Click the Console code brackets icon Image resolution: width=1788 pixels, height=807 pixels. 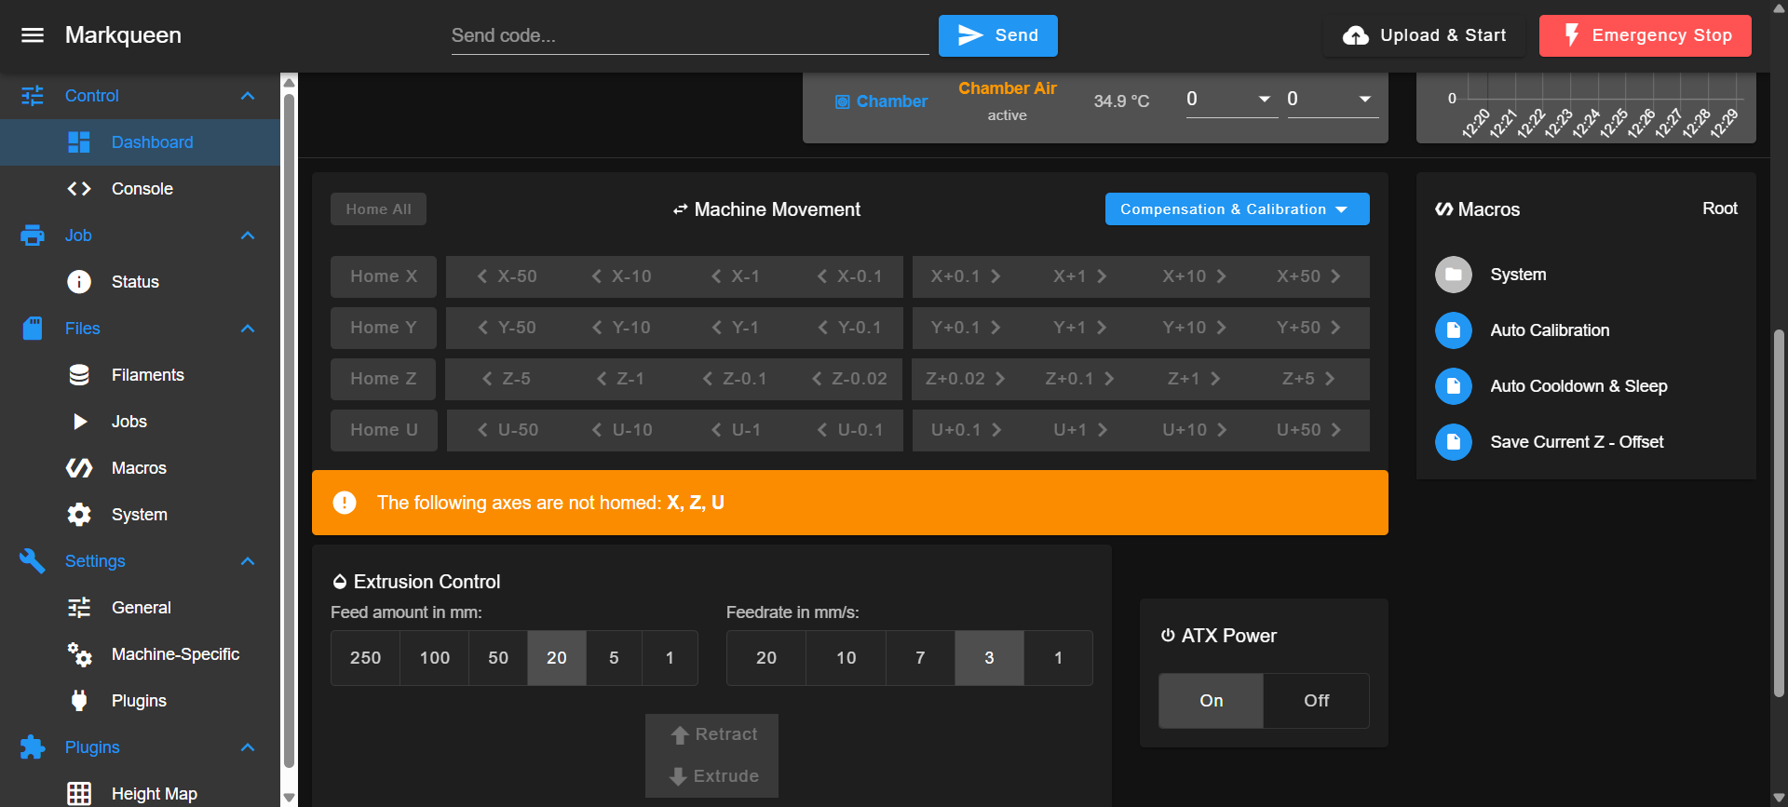click(x=79, y=189)
